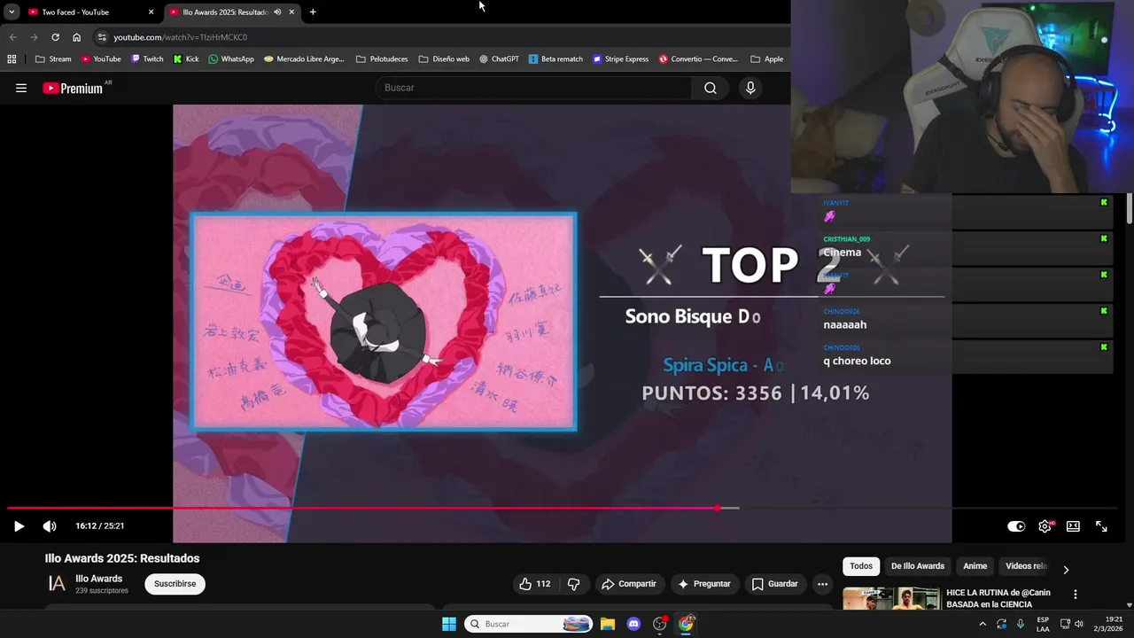Reload the current page
Screen dimensions: 1134x638
point(55,37)
